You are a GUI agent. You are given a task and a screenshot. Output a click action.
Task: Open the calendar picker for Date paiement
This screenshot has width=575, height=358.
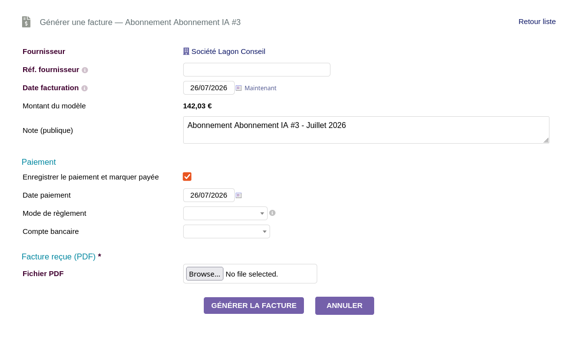pos(238,195)
